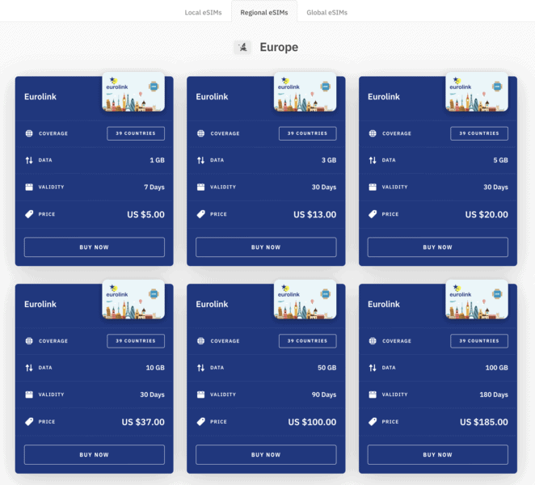The width and height of the screenshot is (535, 485).
Task: Click globe coverage icon on 1 GB plan
Action: point(29,133)
